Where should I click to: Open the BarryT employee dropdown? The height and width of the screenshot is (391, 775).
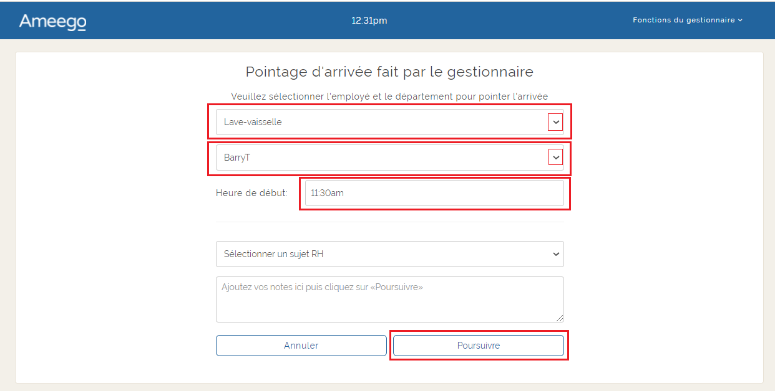[381, 158]
